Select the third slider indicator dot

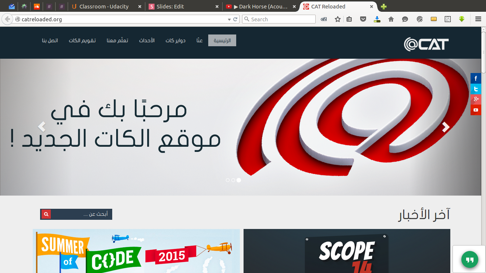coord(239,180)
